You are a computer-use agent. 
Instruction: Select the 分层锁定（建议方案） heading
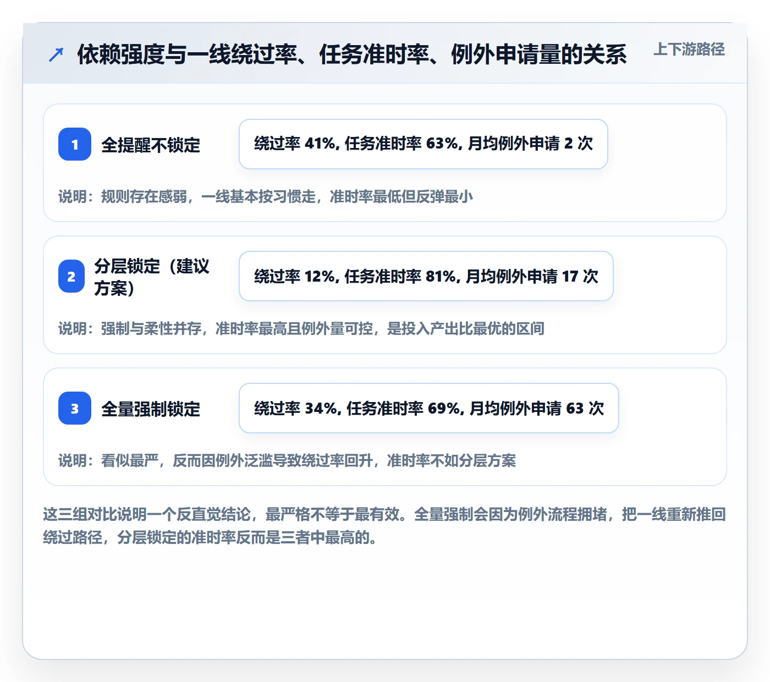tap(152, 277)
